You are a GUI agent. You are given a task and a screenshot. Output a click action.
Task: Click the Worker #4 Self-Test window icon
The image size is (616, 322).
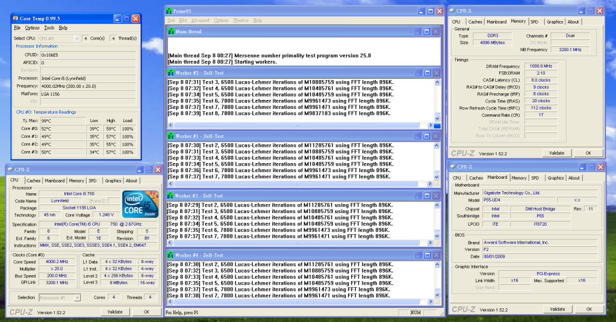170,255
